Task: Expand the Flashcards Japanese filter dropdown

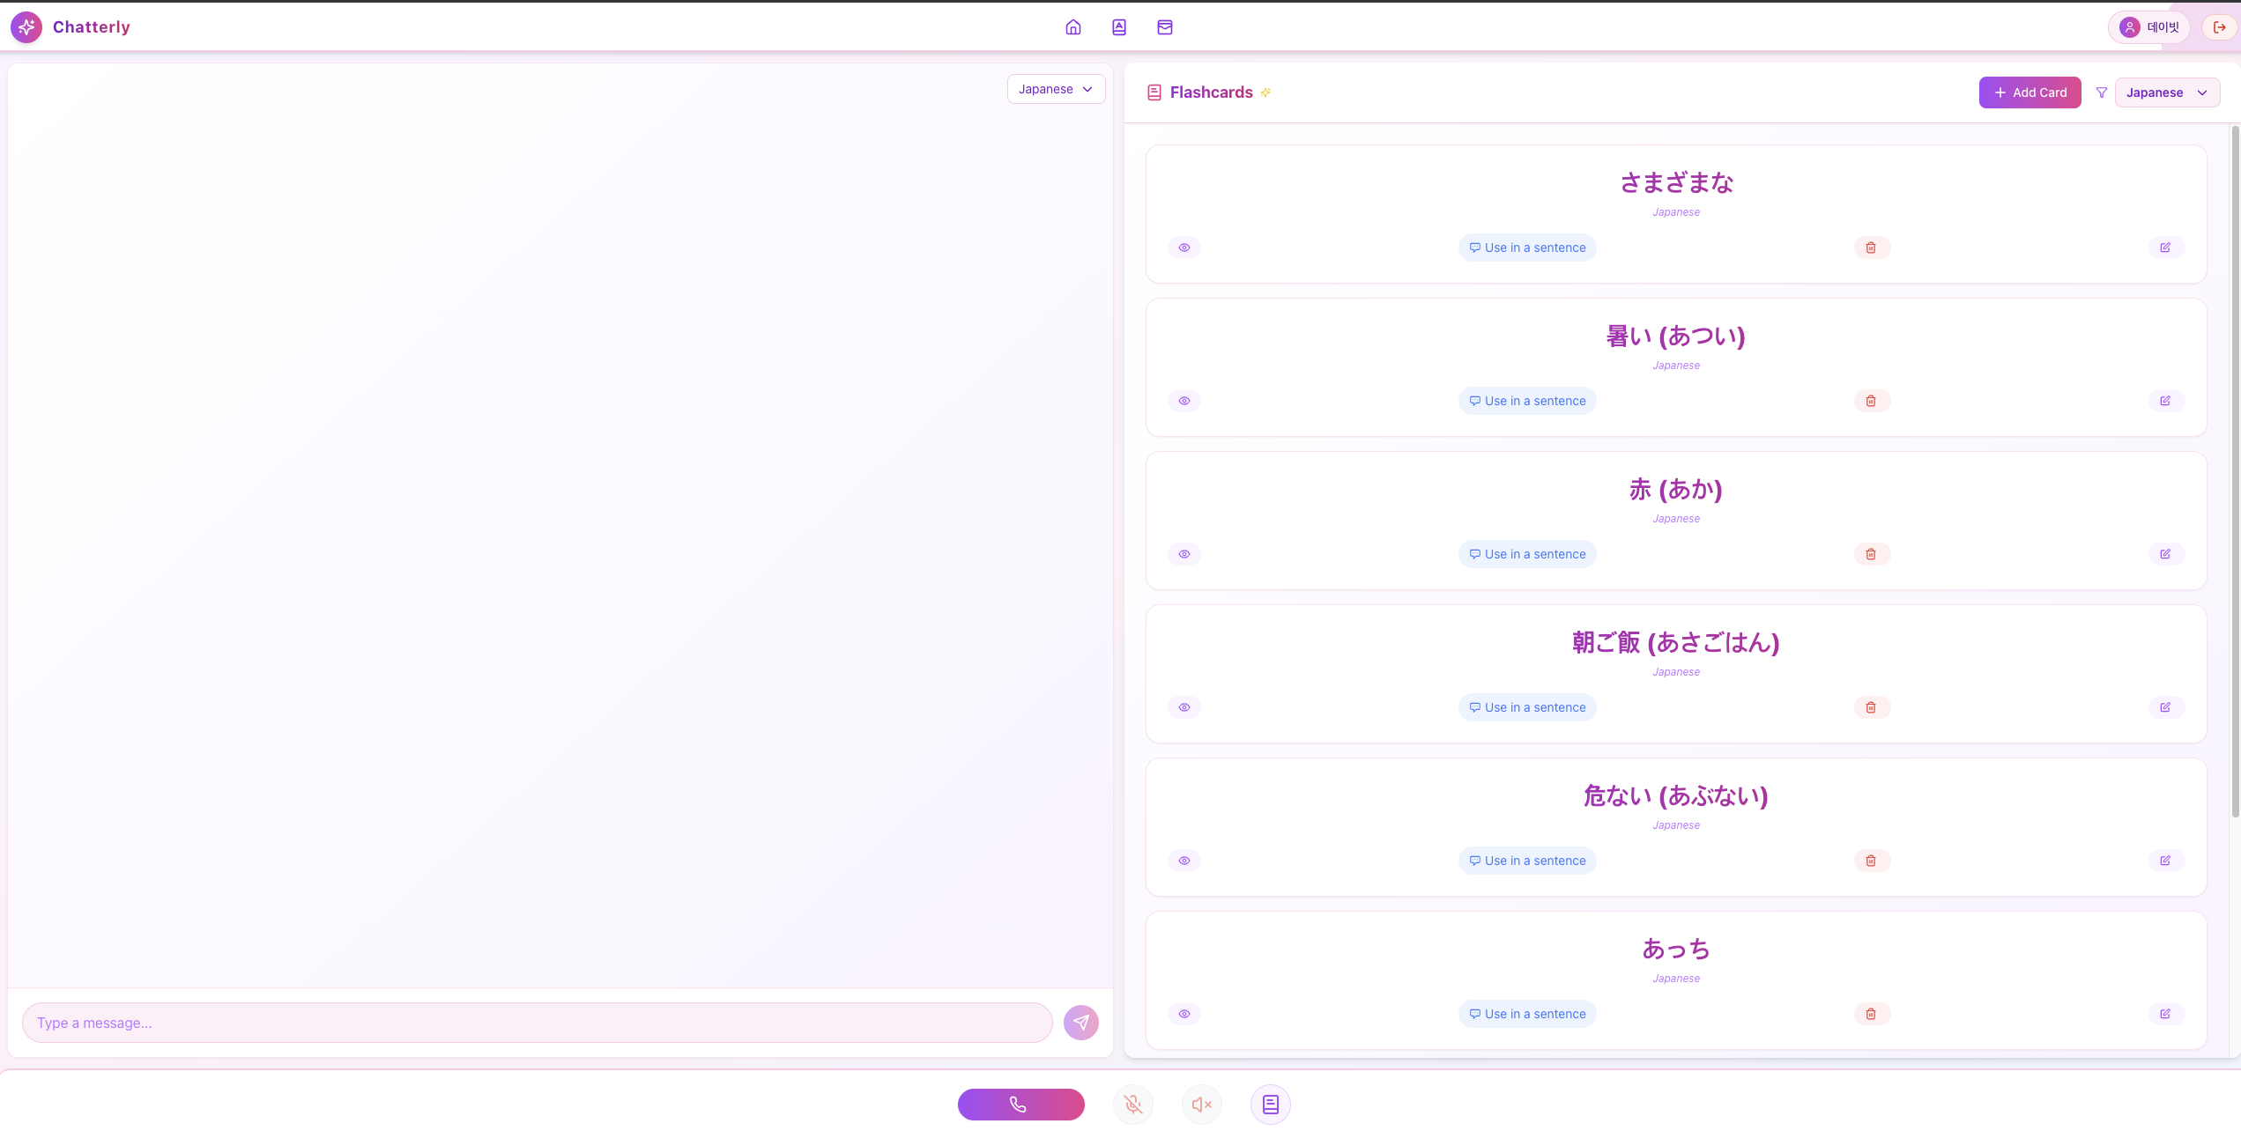Action: 2166,92
